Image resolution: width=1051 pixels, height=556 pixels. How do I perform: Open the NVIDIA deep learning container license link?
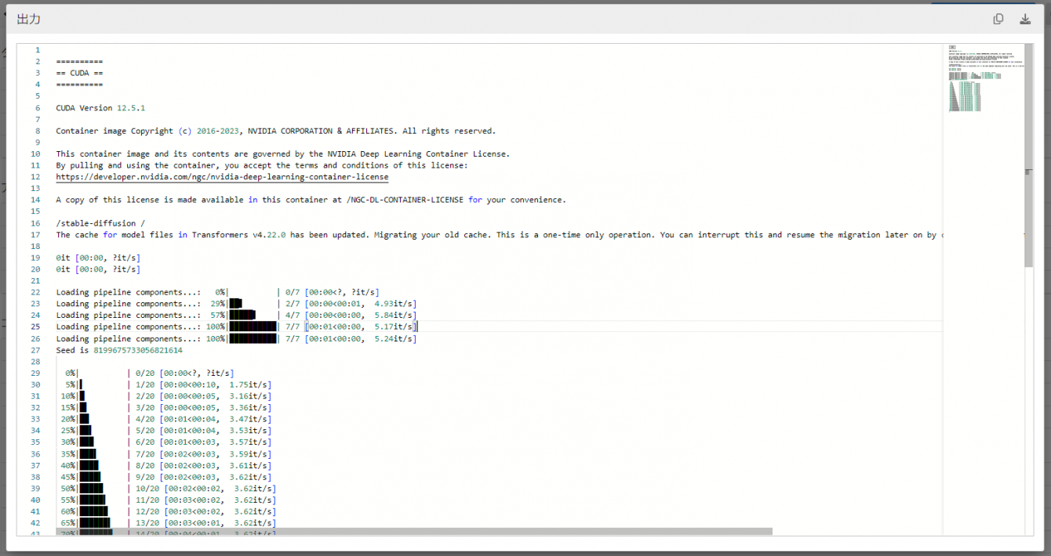pyautogui.click(x=222, y=177)
